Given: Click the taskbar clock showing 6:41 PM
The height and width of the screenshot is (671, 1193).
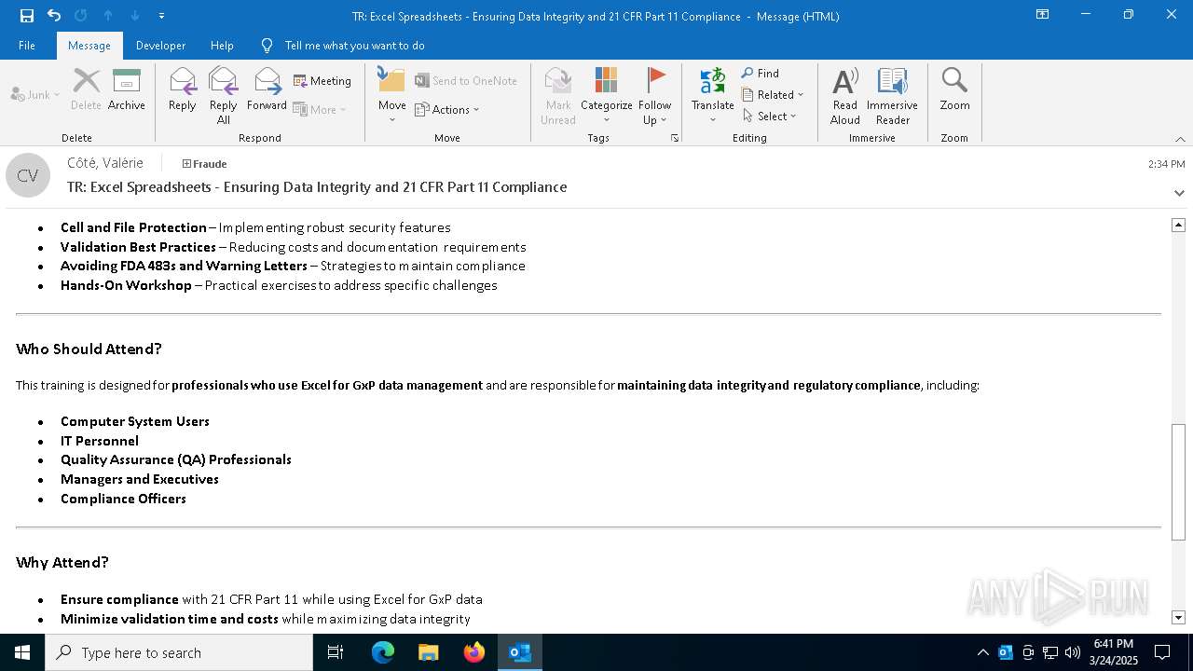Looking at the screenshot, I should tap(1113, 652).
